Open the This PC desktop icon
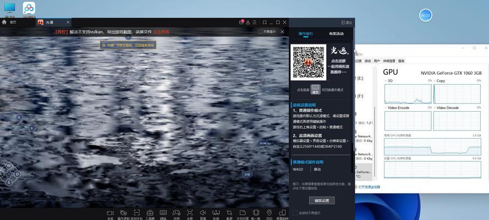The image size is (489, 220). [x=10, y=10]
